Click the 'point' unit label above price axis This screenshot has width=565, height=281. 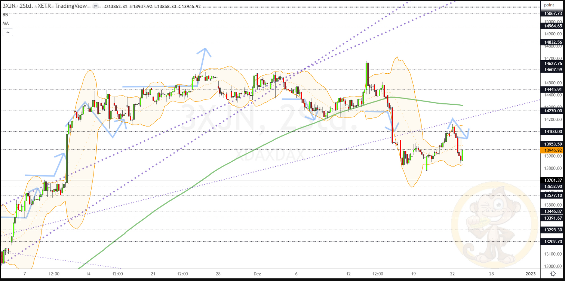point(549,5)
